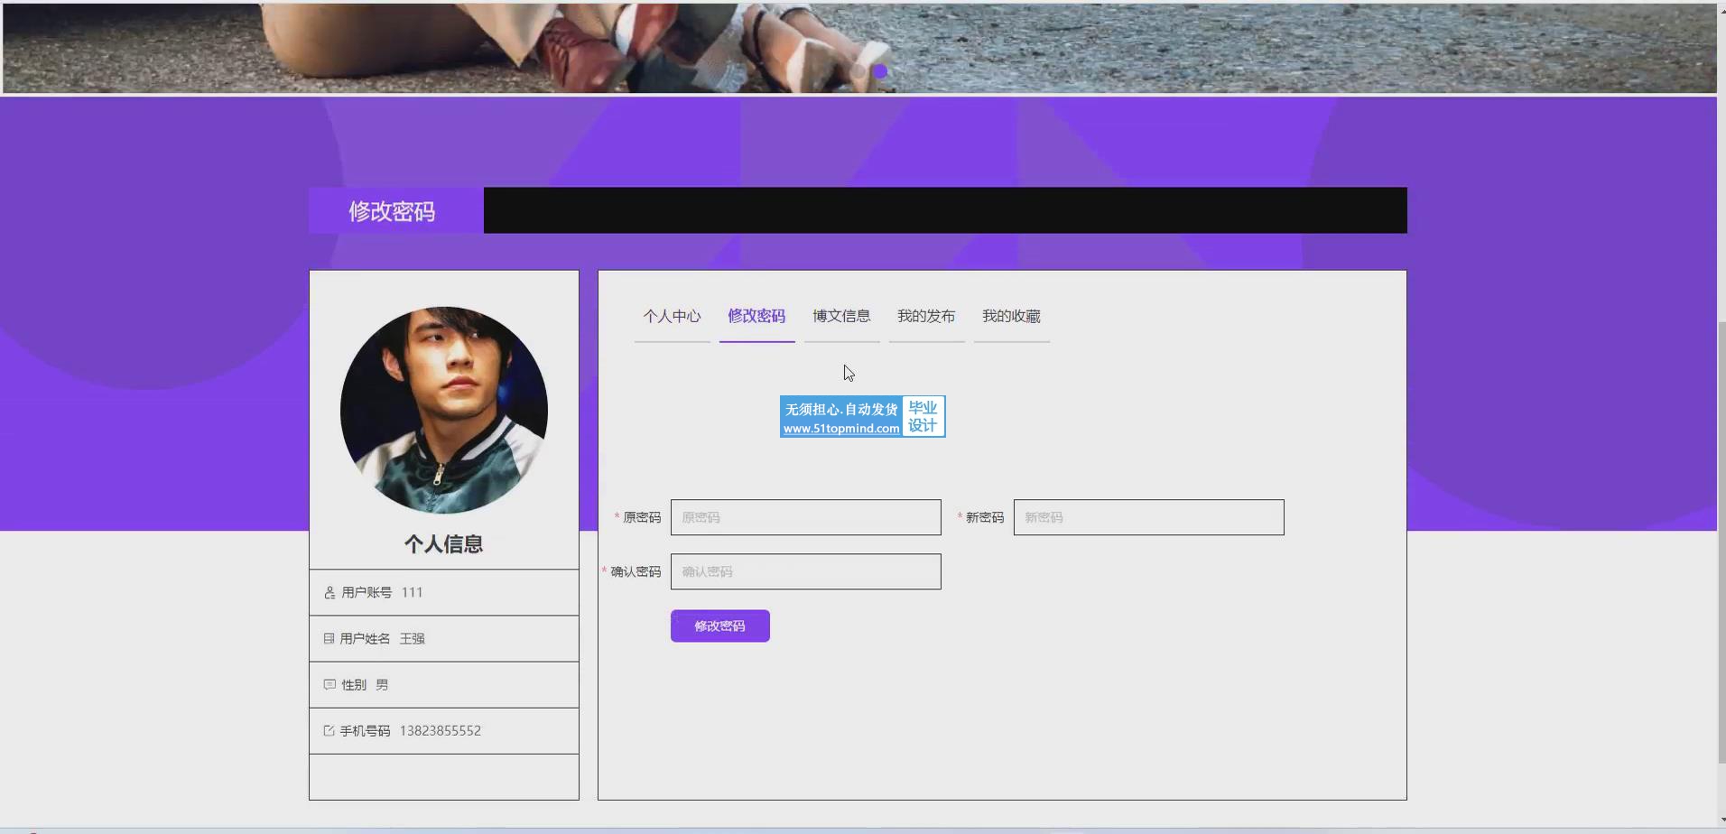Open the 我的发布 tab
The height and width of the screenshot is (834, 1726).
(926, 317)
